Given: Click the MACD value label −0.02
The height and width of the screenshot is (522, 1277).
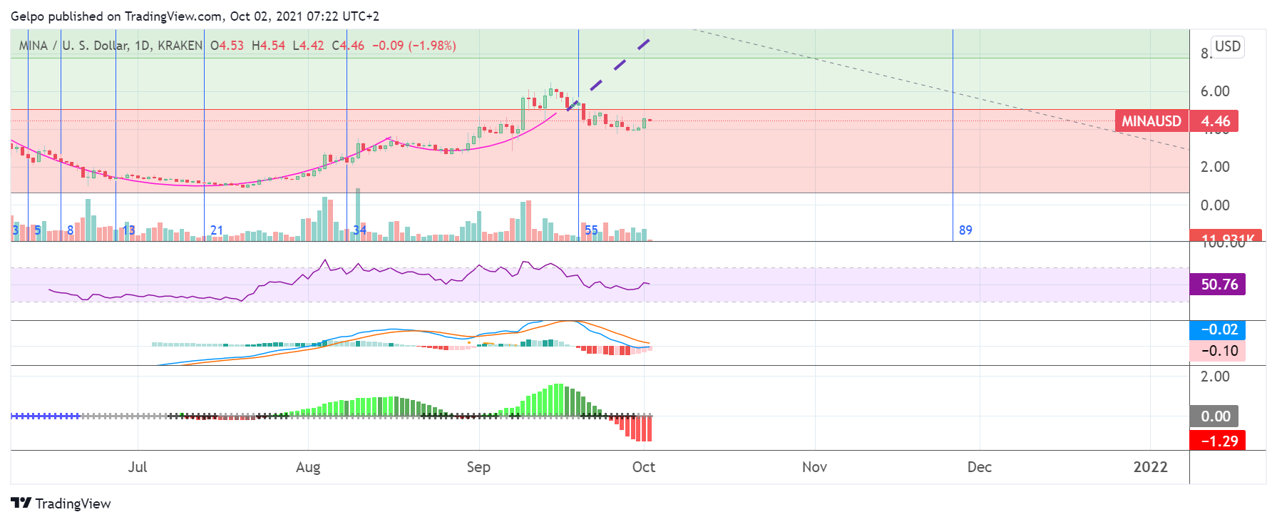Looking at the screenshot, I should (x=1219, y=329).
